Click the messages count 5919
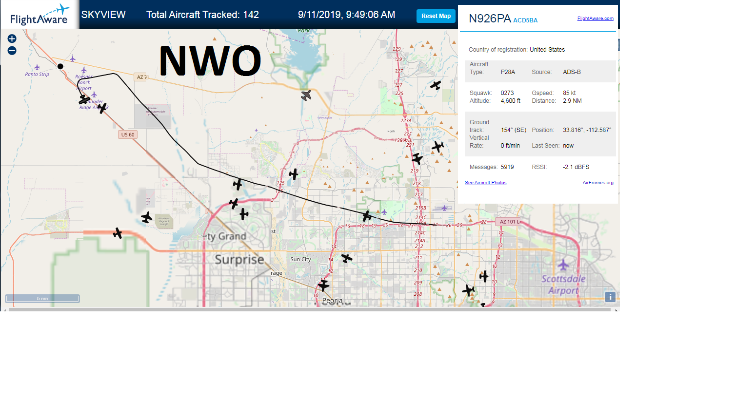 click(507, 167)
